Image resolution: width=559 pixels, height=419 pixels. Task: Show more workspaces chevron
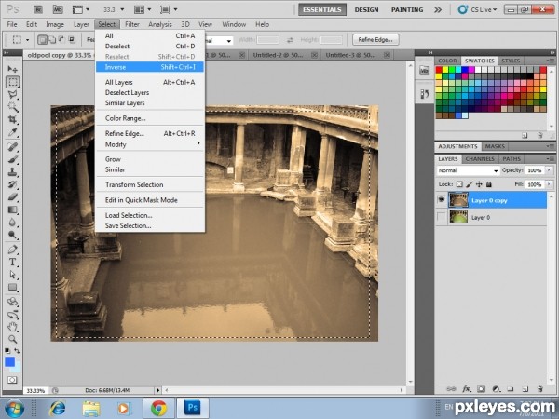click(438, 9)
